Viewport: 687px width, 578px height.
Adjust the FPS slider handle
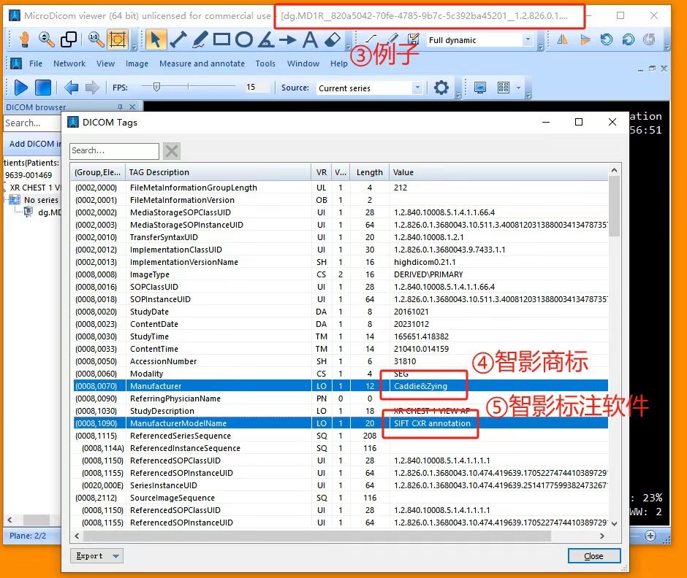[x=156, y=87]
